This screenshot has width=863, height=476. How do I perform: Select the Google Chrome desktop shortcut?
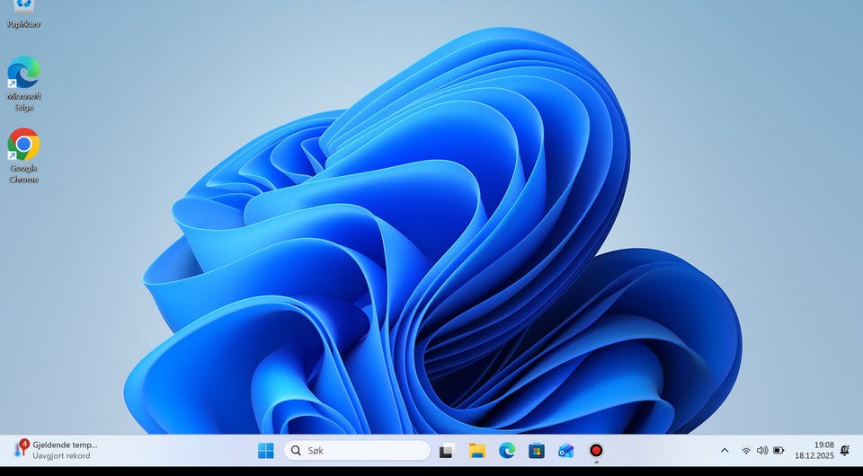(x=23, y=154)
